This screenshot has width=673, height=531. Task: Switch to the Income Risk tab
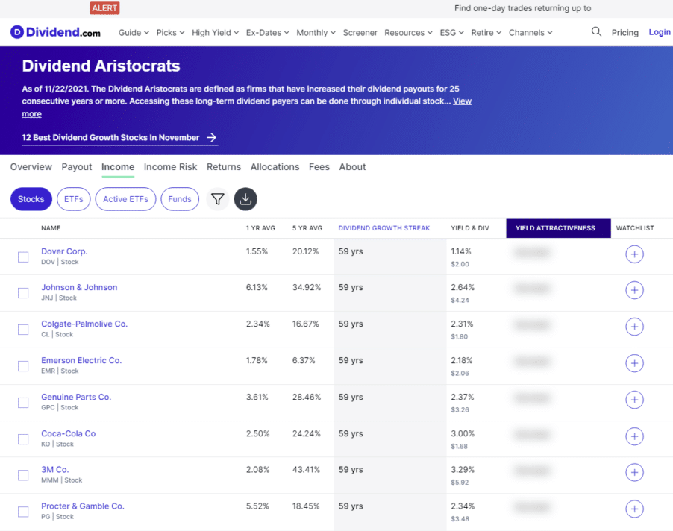[170, 167]
